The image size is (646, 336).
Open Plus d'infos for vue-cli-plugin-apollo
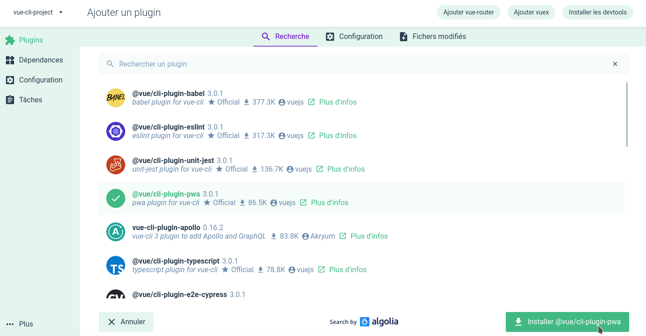tap(369, 236)
